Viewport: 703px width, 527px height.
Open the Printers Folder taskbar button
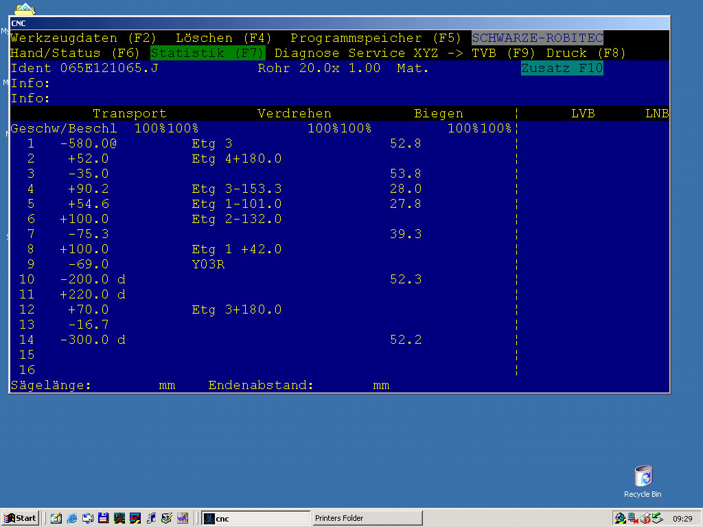point(367,519)
